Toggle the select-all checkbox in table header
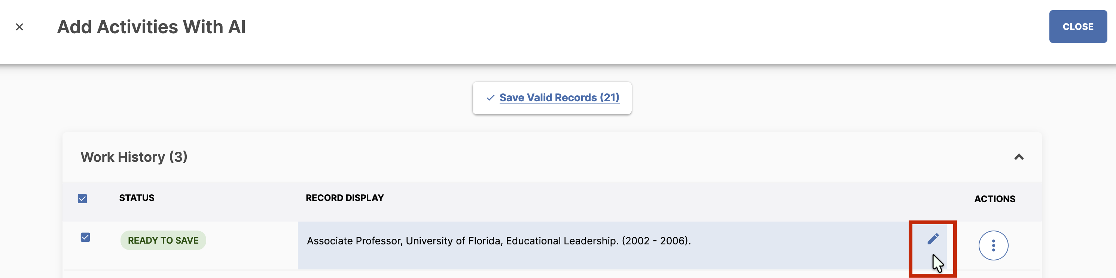 click(x=82, y=198)
